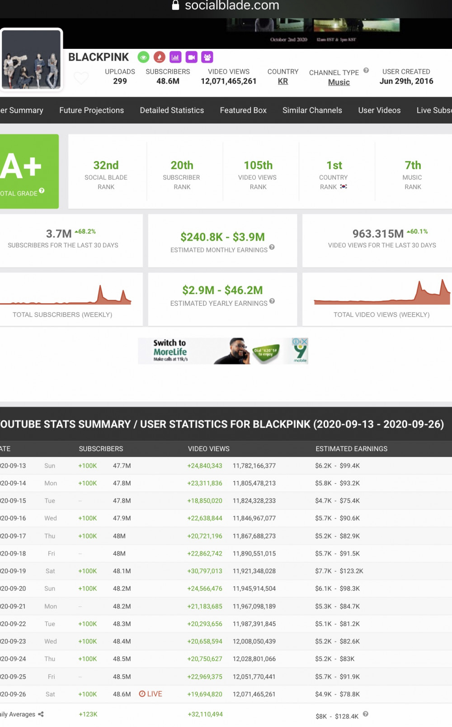This screenshot has height=727, width=452.
Task: Click the AdChoices info icon on ad
Action: (297, 342)
